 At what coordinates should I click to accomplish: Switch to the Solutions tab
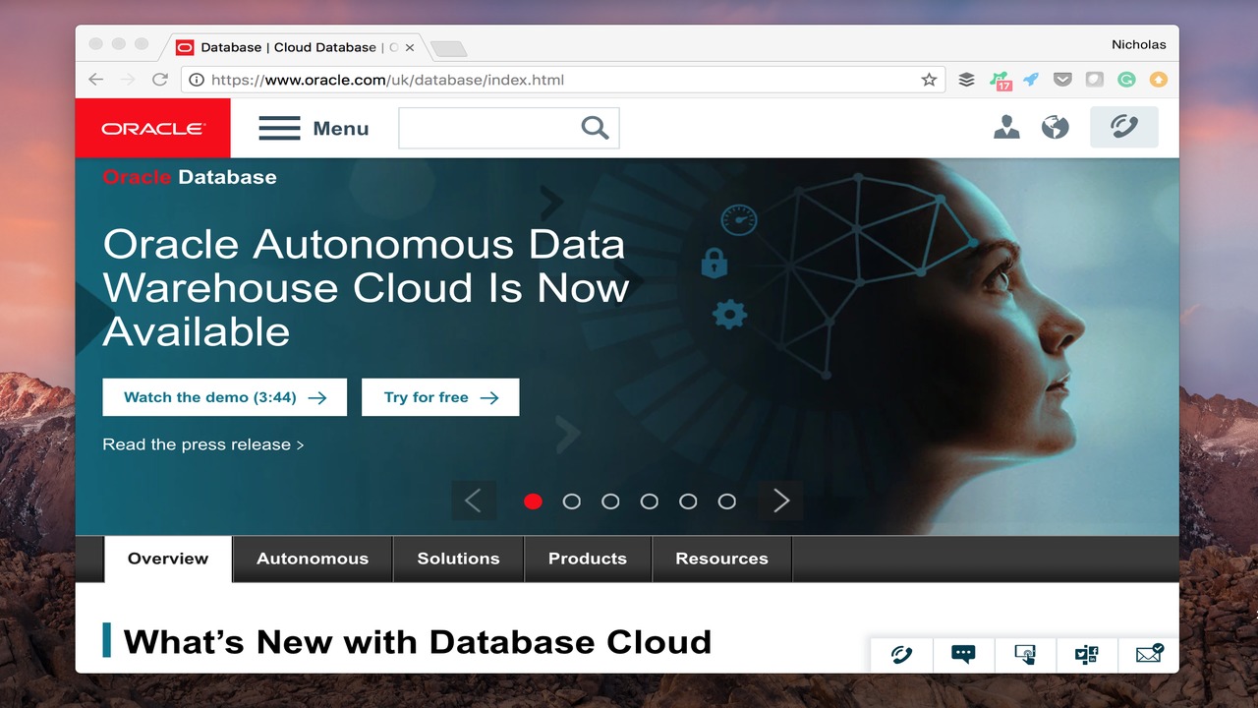pyautogui.click(x=458, y=559)
